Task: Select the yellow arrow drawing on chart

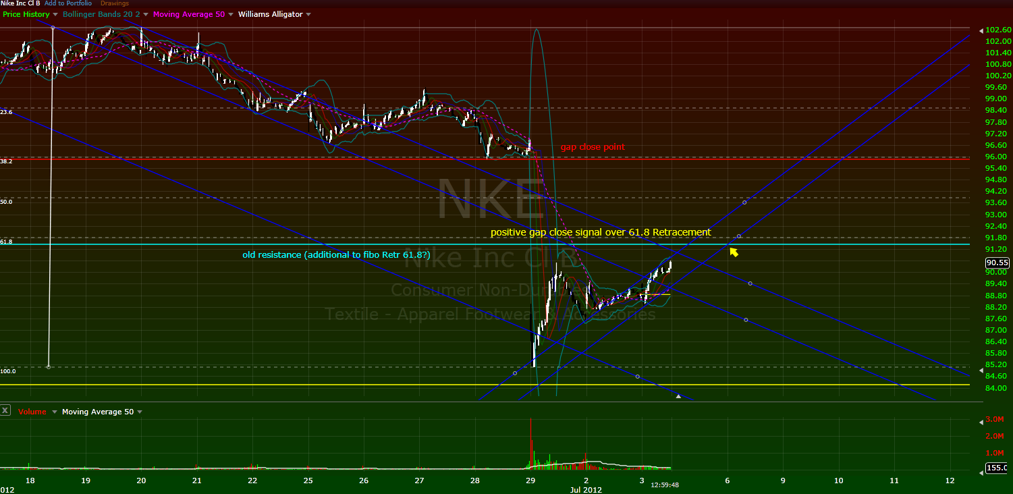Action: click(x=734, y=252)
